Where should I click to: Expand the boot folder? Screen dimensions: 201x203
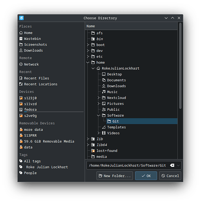tap(88, 45)
